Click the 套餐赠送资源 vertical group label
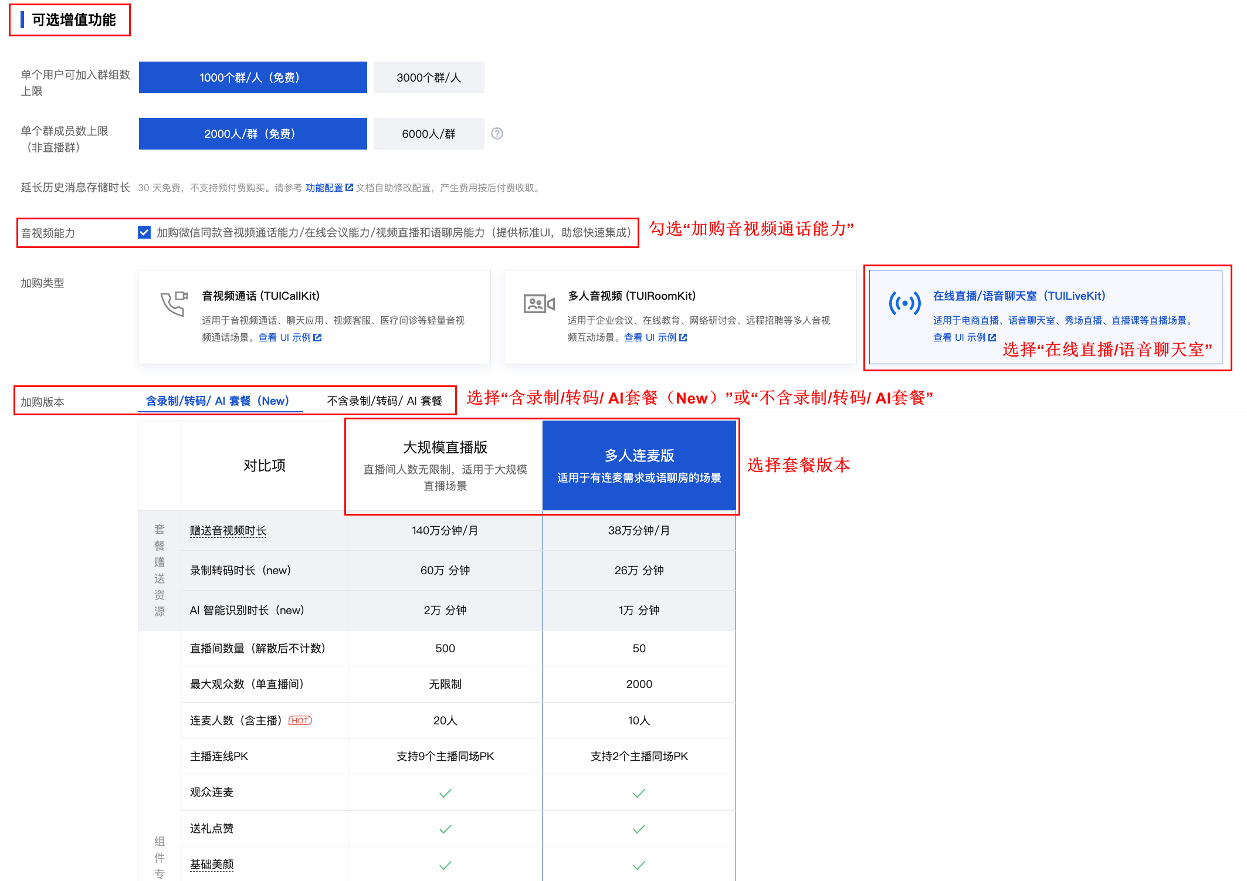The height and width of the screenshot is (881, 1247). 160,571
